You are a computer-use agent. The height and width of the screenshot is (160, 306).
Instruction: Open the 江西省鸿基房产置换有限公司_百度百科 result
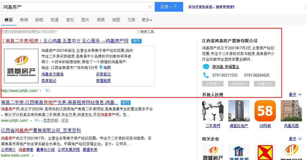[x=41, y=130]
